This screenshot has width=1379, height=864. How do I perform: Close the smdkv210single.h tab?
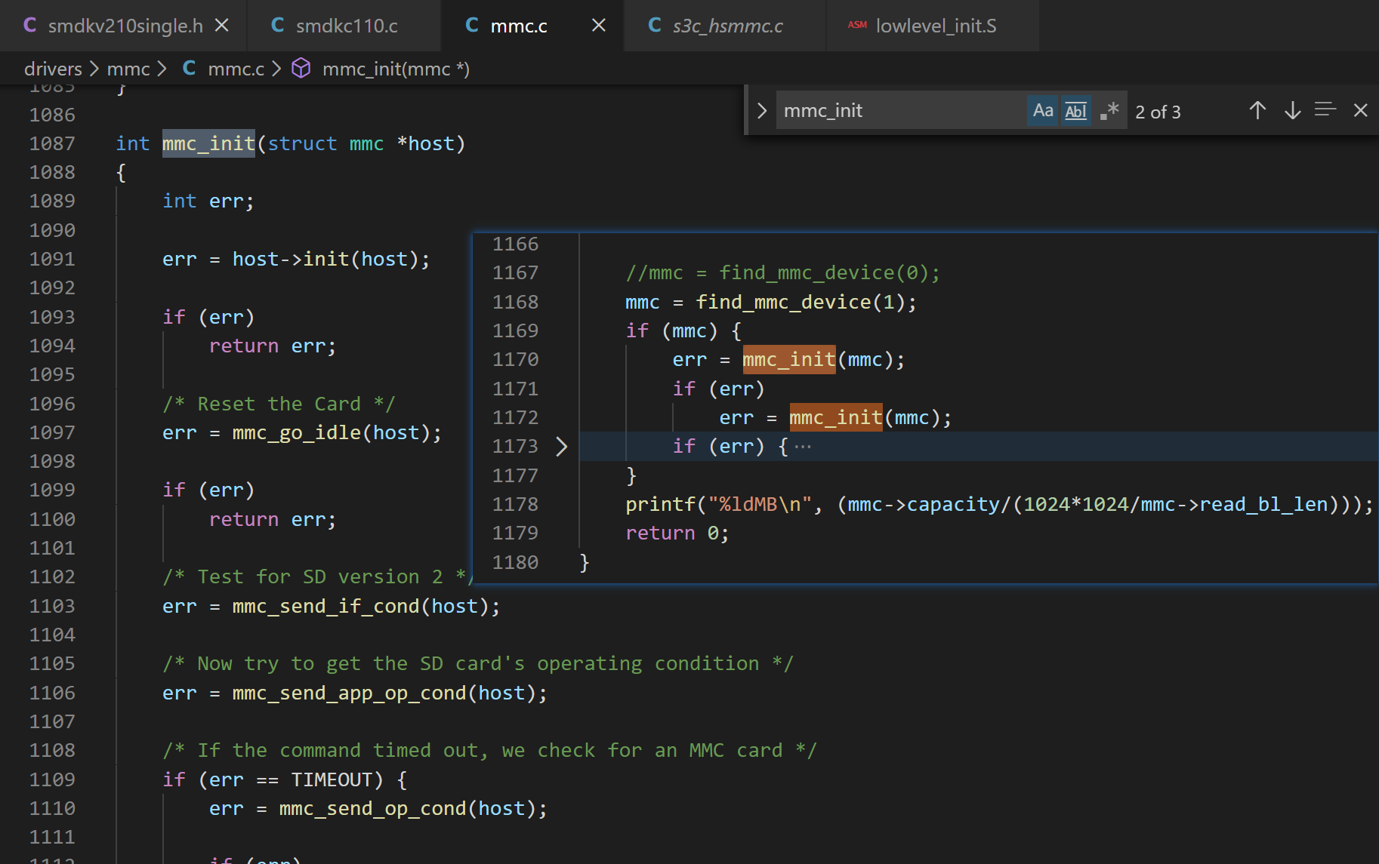coord(222,26)
